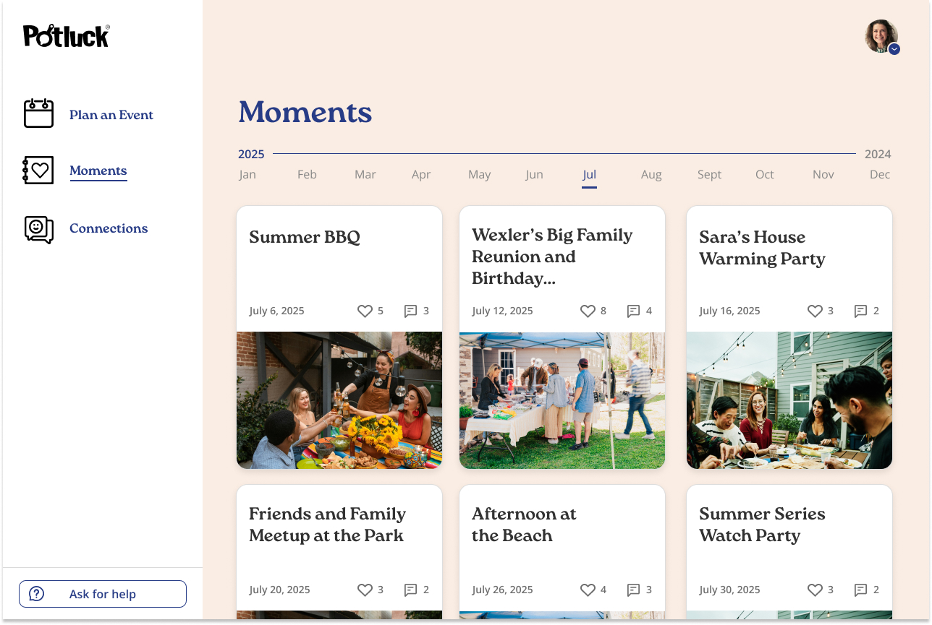This screenshot has width=932, height=625.
Task: Click the comment icon on Summer Series Watch Party
Action: pos(861,590)
